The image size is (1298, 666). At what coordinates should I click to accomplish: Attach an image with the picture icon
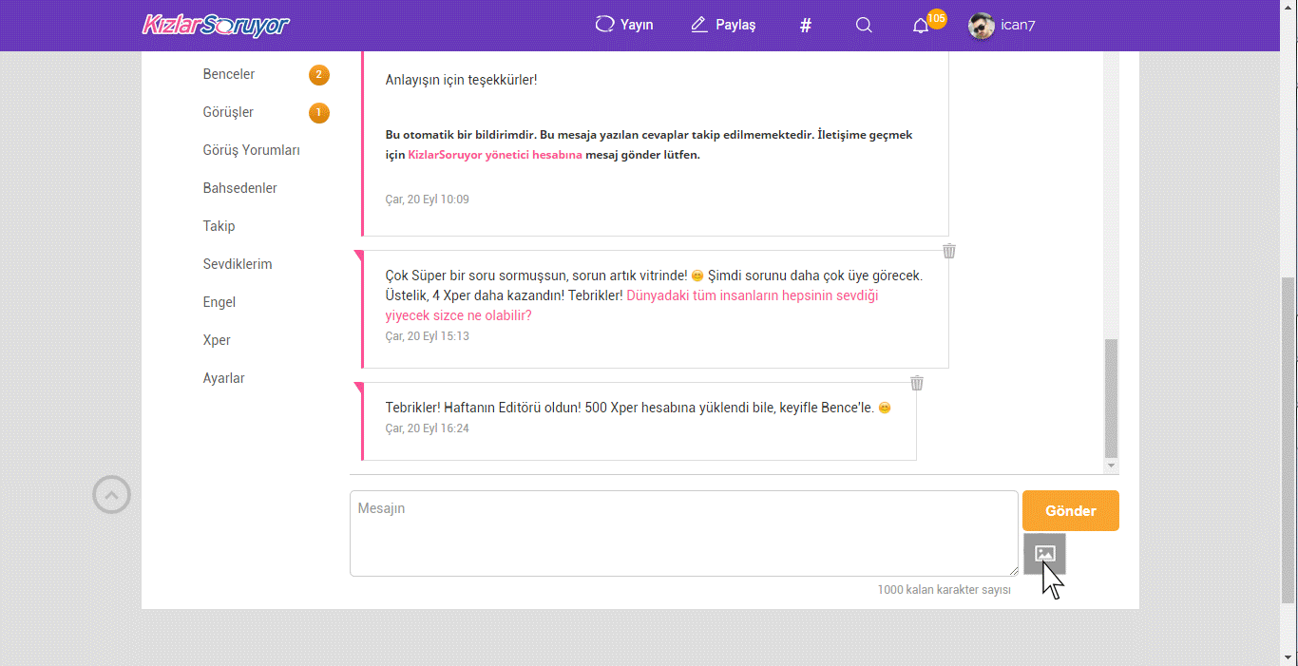pos(1045,554)
